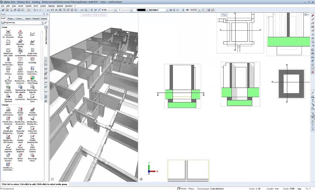Open the pen thickness 0.35 dropdown
This screenshot has height=190, width=315.
coord(115,10)
